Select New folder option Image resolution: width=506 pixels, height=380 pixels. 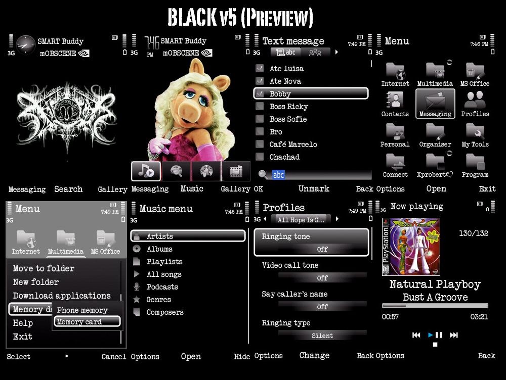click(36, 282)
